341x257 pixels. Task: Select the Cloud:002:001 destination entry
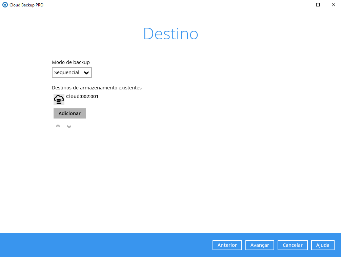82,97
